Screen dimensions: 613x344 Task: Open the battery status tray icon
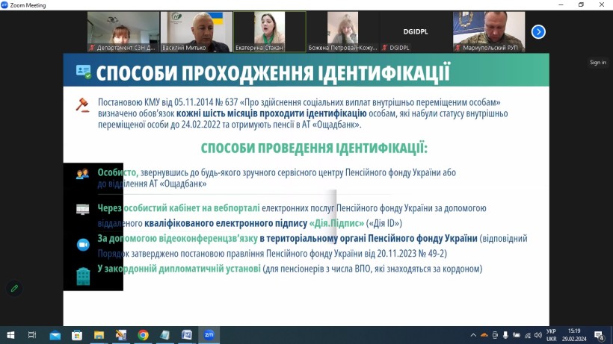(517, 335)
